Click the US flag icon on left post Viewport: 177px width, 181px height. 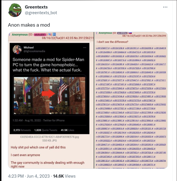[x=50, y=34]
